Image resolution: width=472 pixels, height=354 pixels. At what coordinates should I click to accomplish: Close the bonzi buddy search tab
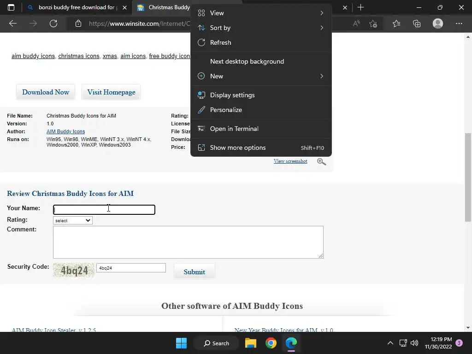pyautogui.click(x=124, y=7)
